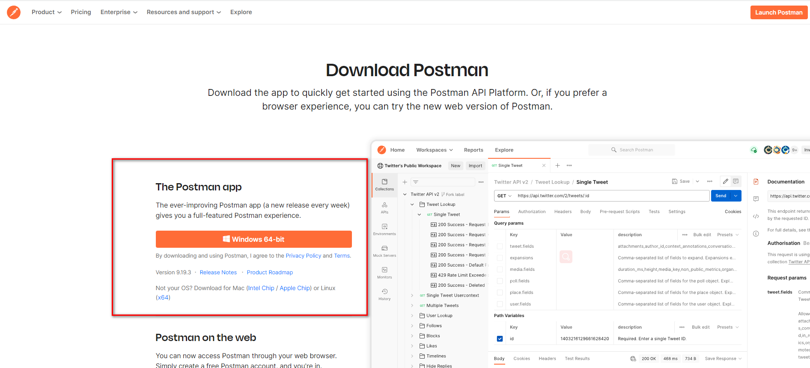The image size is (810, 368).
Task: Uncheck the id path variable checkbox
Action: (x=500, y=339)
